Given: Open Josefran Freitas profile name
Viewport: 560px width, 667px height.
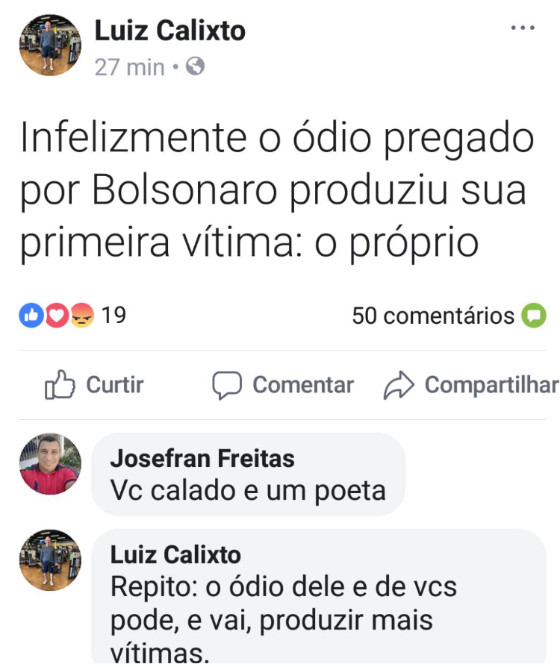Looking at the screenshot, I should pos(202,458).
